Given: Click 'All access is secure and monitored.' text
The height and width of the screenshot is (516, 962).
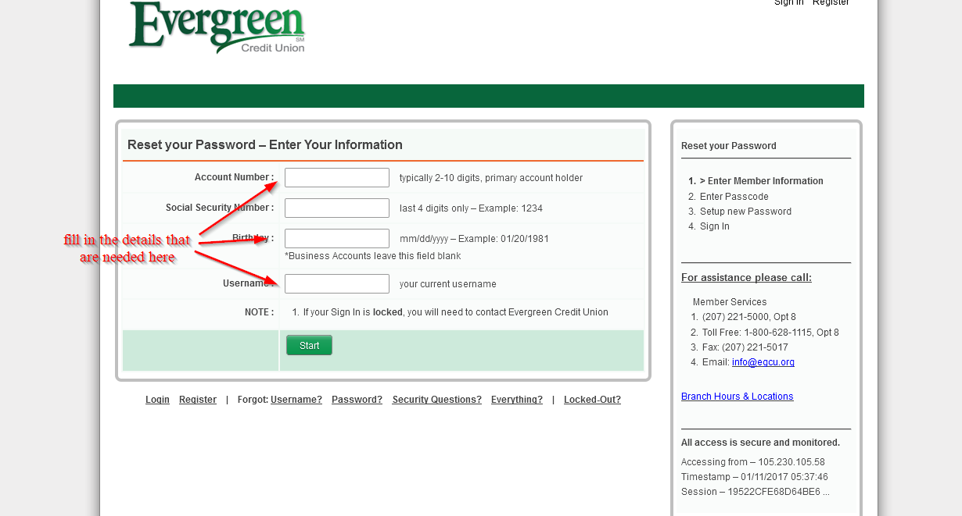Looking at the screenshot, I should tap(760, 443).
